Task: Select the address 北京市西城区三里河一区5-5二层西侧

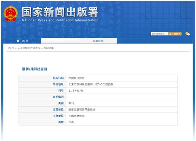Action: click(91, 84)
